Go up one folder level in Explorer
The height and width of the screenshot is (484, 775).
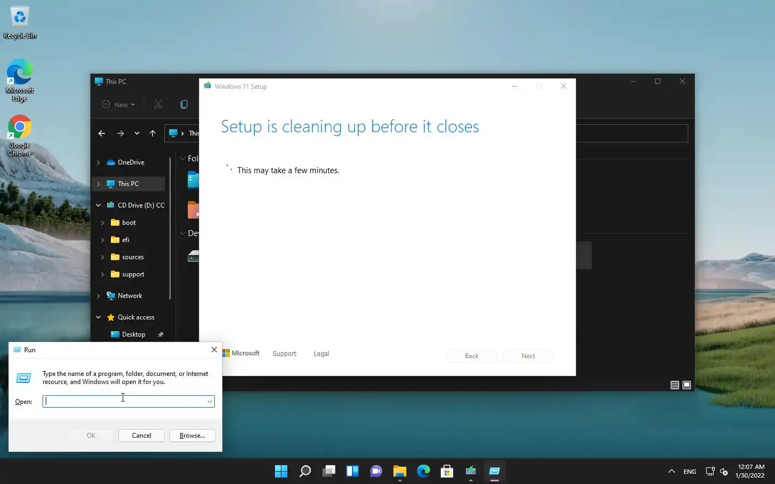pyautogui.click(x=153, y=133)
